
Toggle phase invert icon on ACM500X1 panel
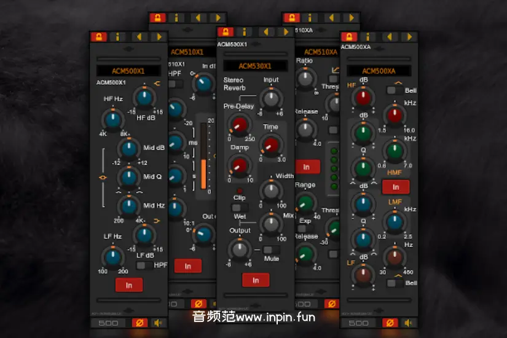[140, 323]
